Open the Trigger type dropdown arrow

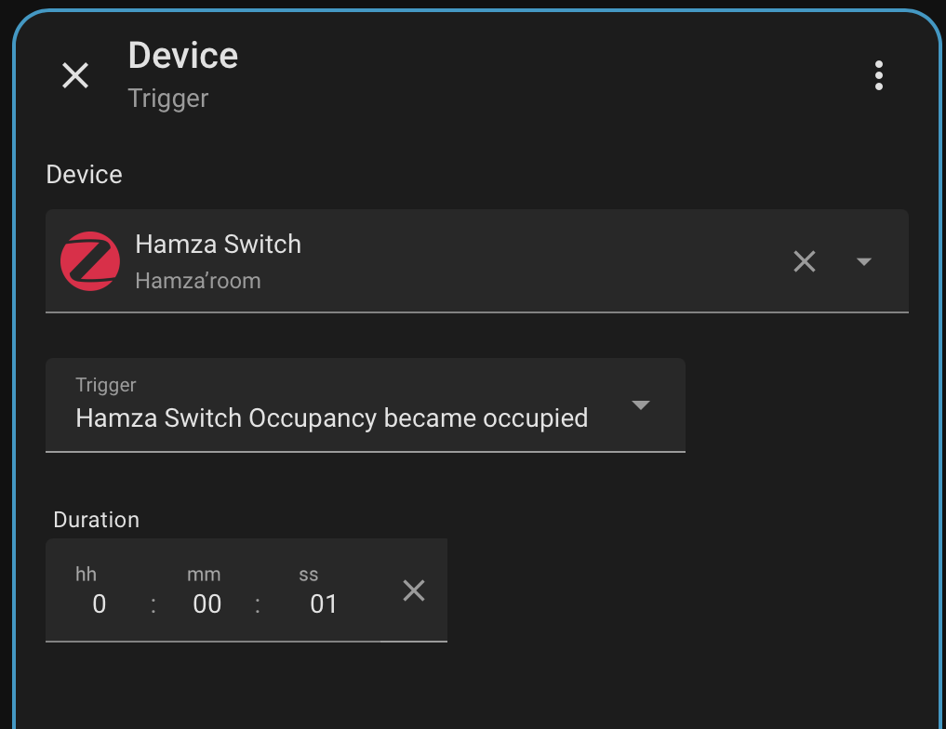[x=640, y=405]
